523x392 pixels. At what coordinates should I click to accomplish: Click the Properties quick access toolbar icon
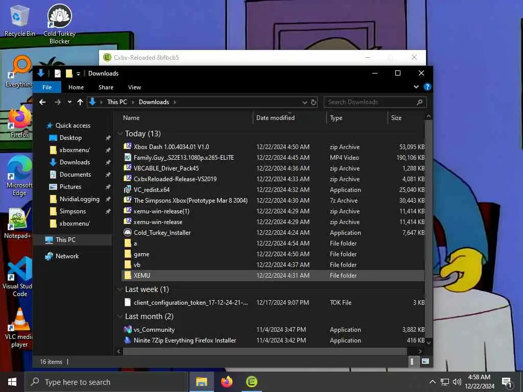coord(58,73)
